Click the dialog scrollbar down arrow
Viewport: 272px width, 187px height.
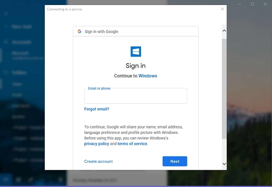(x=224, y=164)
